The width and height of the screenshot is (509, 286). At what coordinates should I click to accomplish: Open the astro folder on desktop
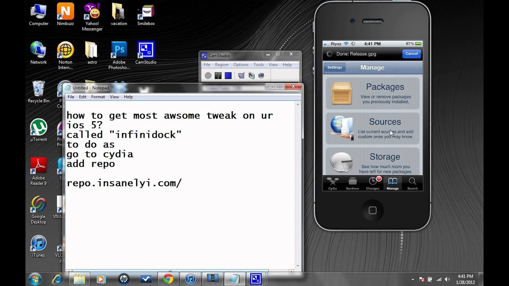tap(92, 53)
